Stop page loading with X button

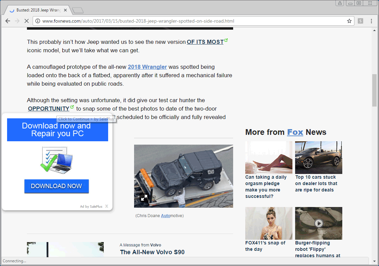[27, 21]
